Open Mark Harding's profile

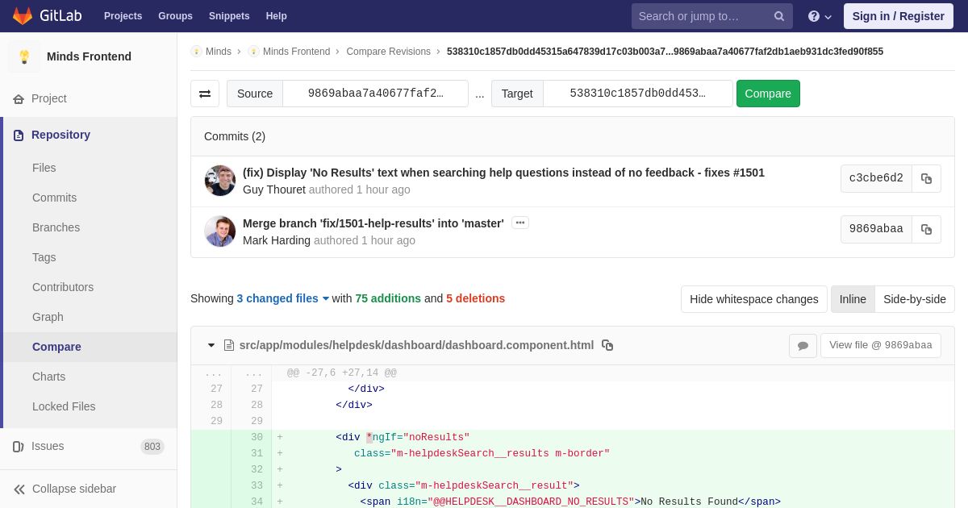pyautogui.click(x=277, y=240)
